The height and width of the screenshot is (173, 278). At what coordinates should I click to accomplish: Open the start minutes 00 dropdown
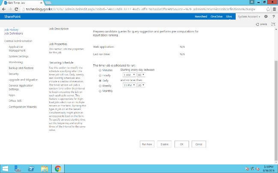[x=141, y=75]
